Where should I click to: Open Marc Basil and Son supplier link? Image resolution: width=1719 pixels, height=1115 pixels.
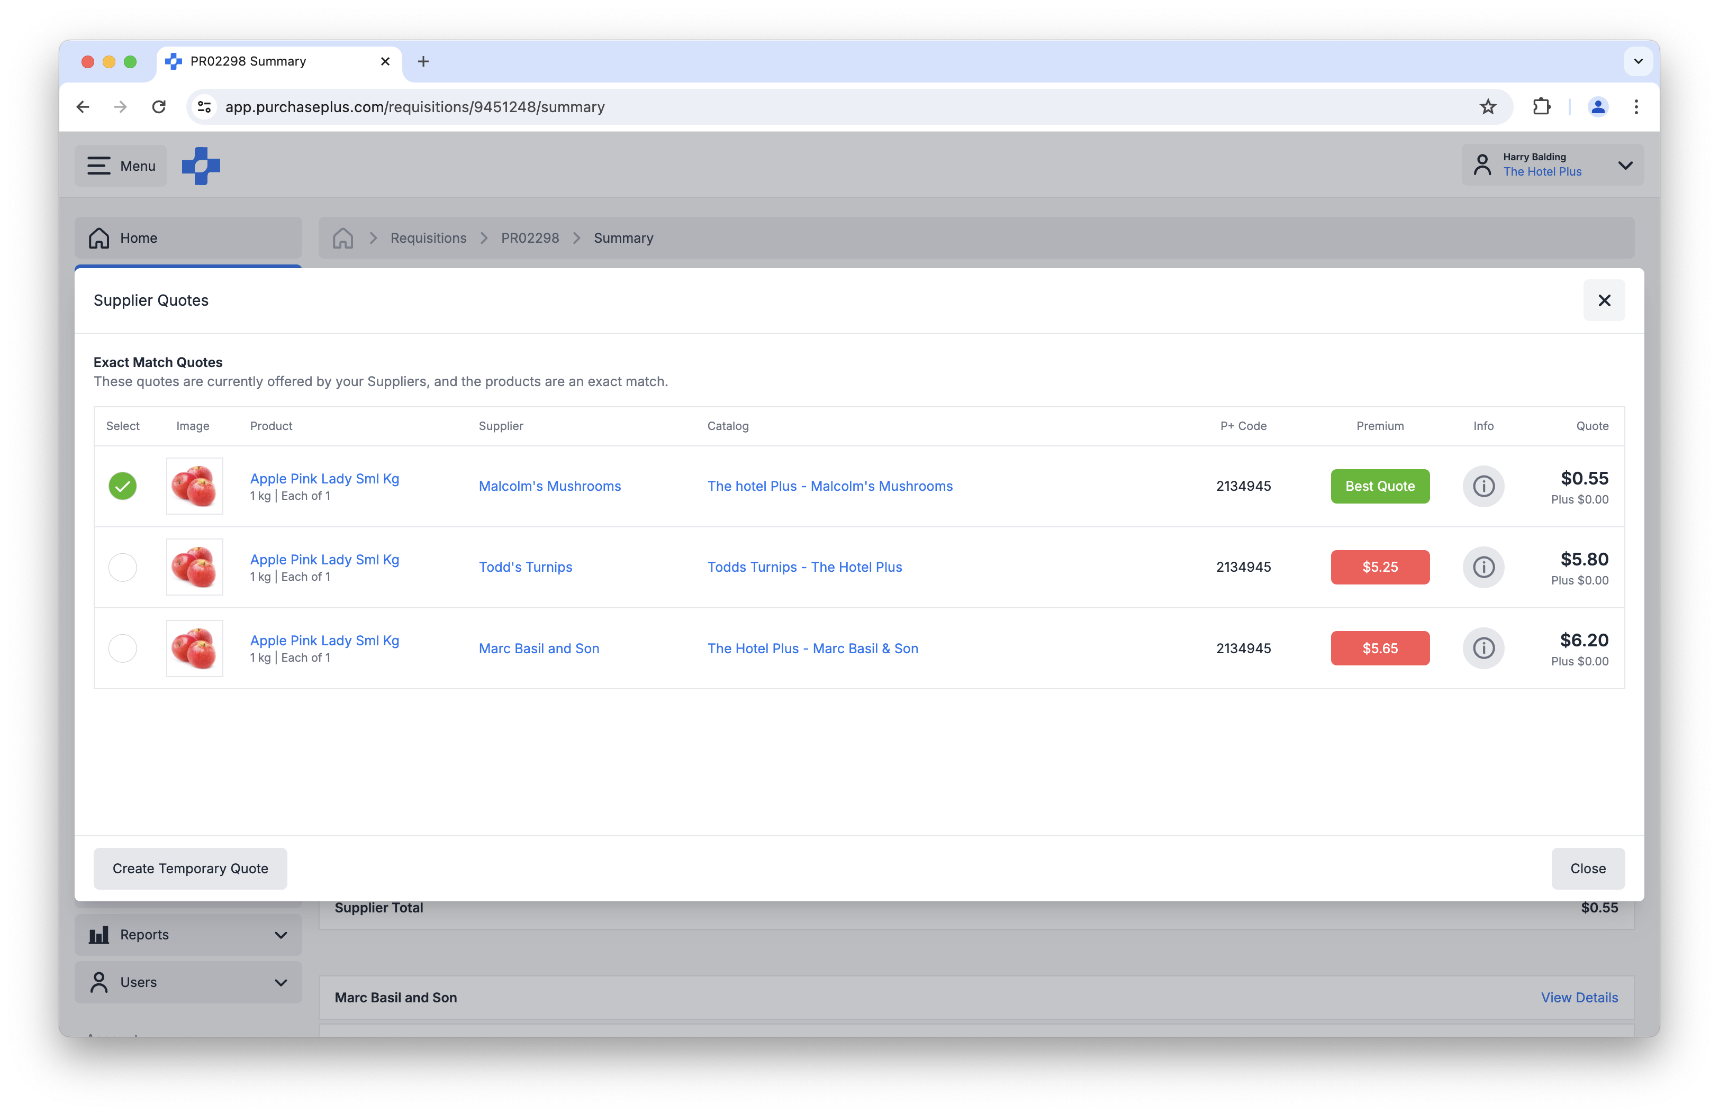pos(539,648)
